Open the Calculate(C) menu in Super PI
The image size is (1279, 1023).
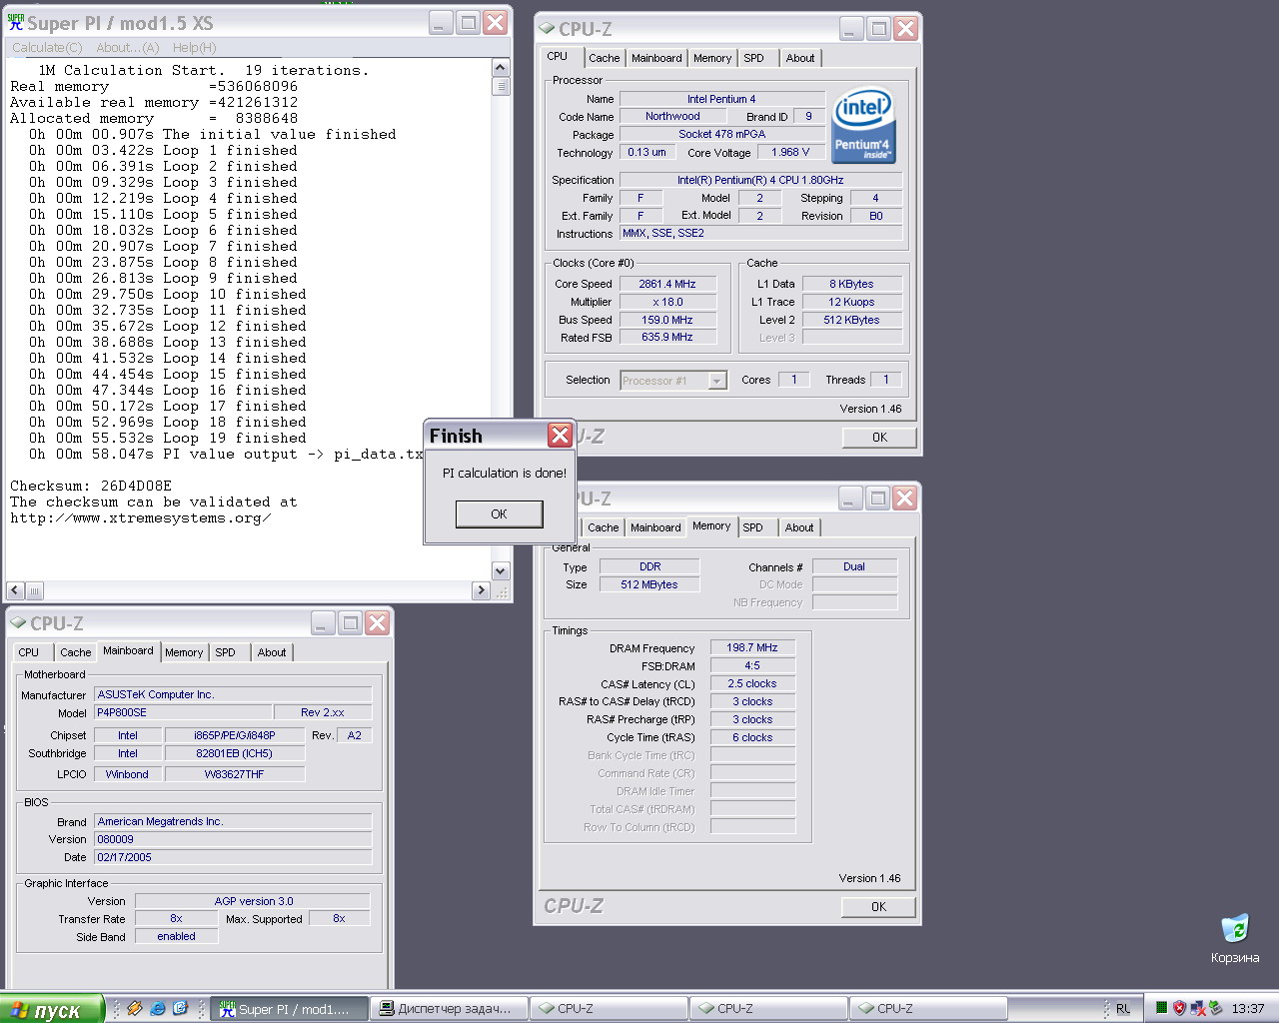coord(47,47)
